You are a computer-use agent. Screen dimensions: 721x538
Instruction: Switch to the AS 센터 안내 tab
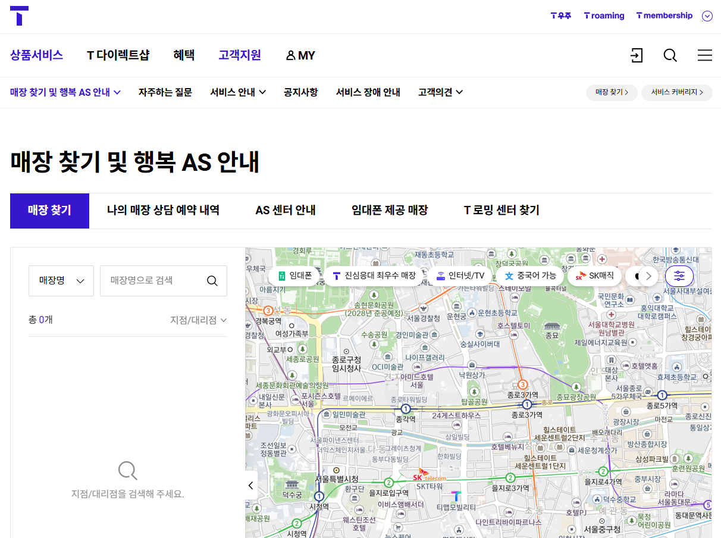click(285, 211)
